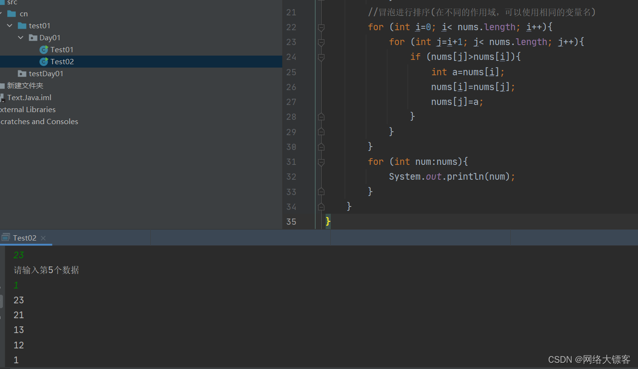
Task: Select the testDay01 package
Action: click(x=46, y=73)
